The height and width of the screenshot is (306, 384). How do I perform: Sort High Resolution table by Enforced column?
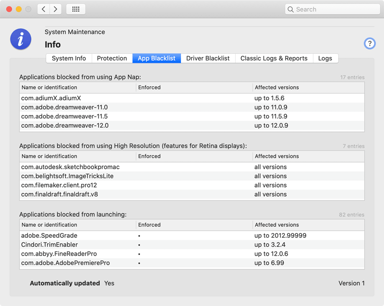[x=194, y=156]
